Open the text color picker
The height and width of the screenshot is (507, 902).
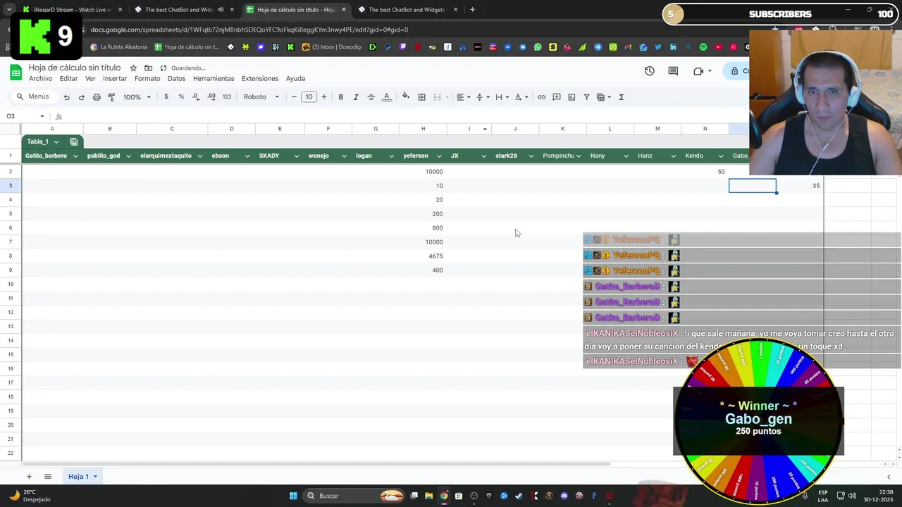pyautogui.click(x=386, y=97)
